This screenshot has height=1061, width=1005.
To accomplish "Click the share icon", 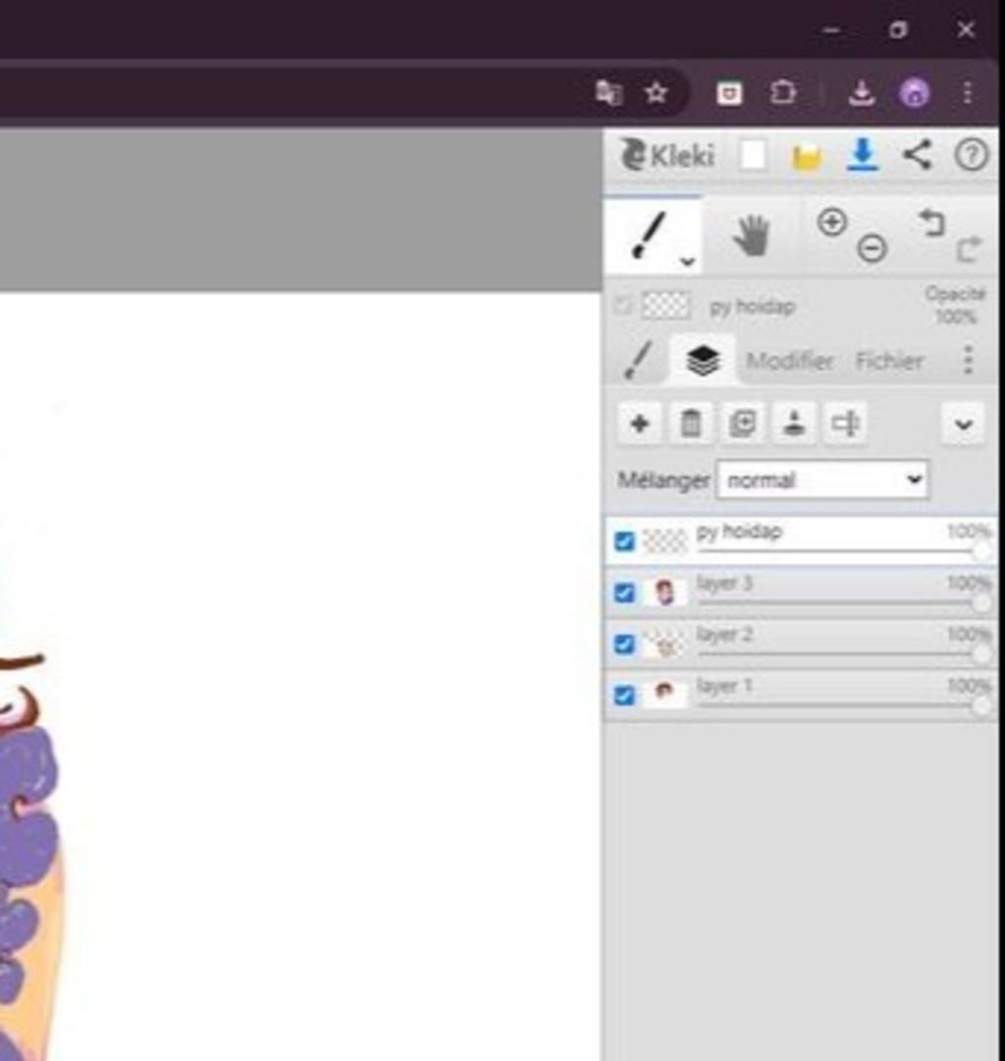I will 917,155.
